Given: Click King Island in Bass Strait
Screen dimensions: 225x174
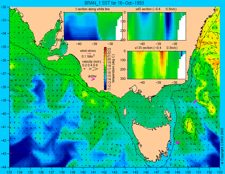Looking at the screenshot, I should (x=125, y=112).
